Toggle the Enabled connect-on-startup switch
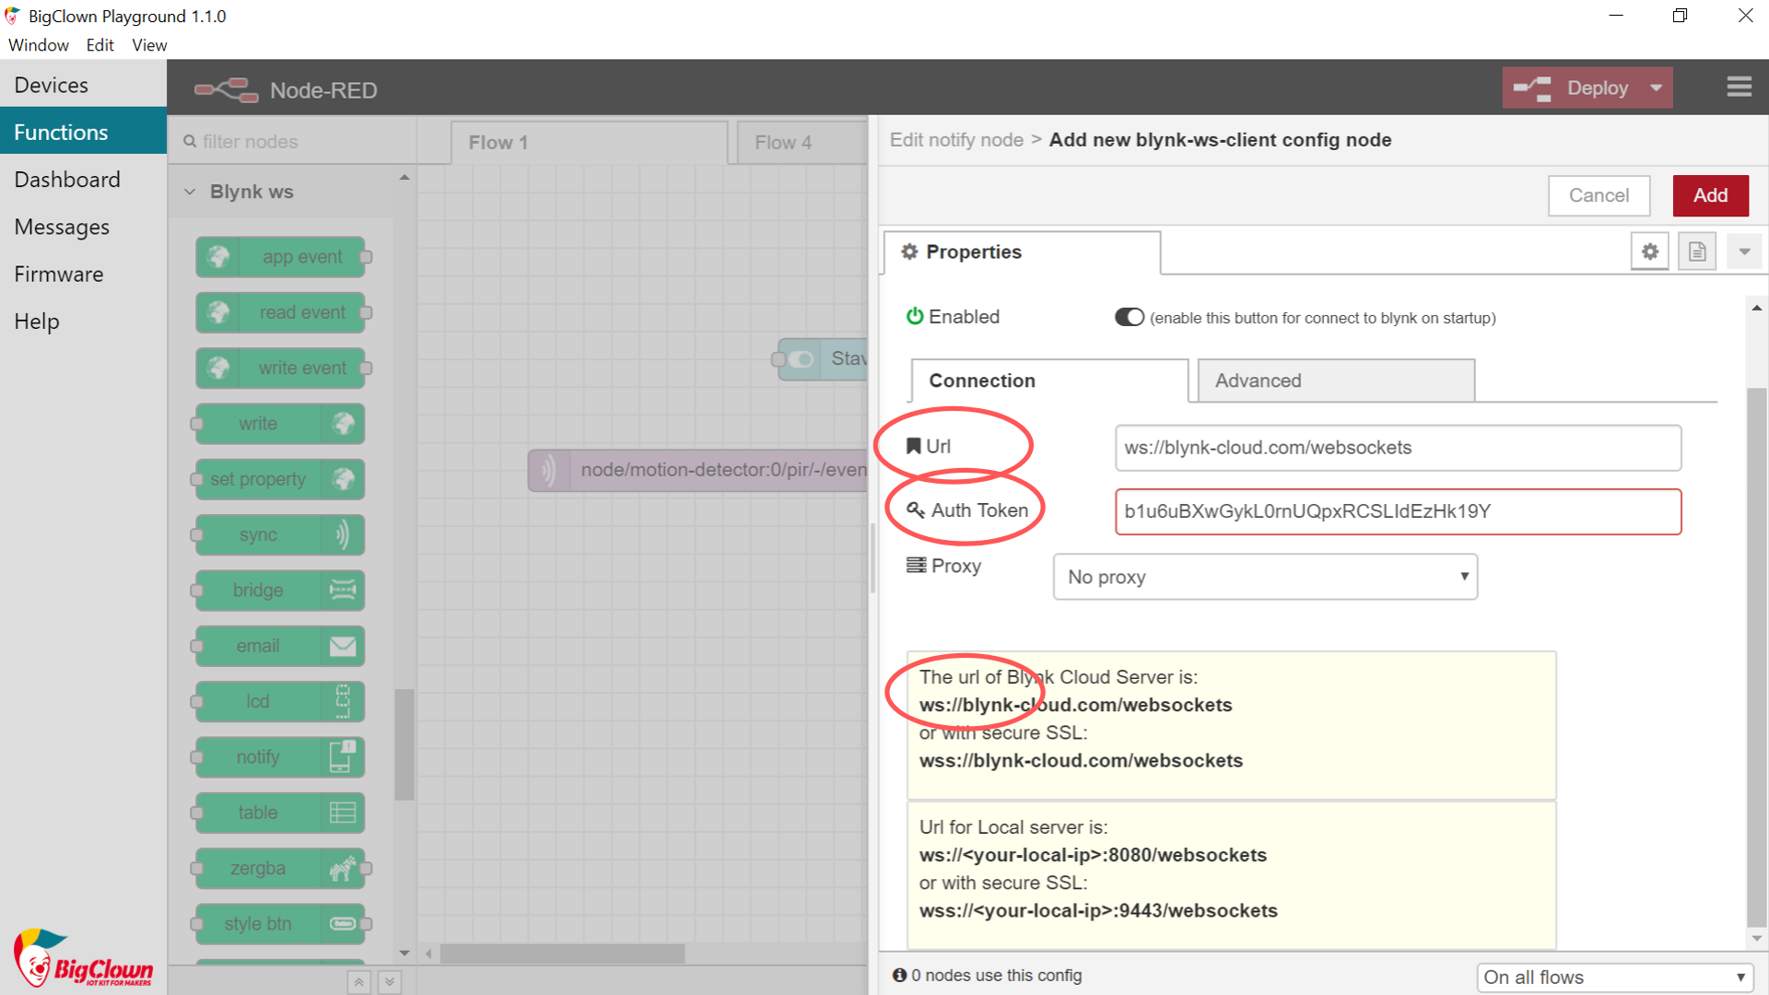Screen dimensions: 1769x995 pos(1129,317)
